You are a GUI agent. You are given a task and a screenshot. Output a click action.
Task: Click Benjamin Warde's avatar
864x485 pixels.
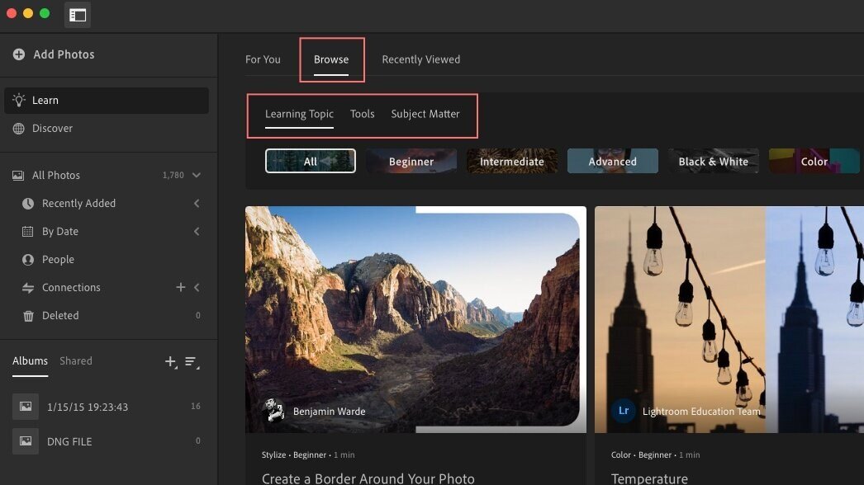point(273,410)
